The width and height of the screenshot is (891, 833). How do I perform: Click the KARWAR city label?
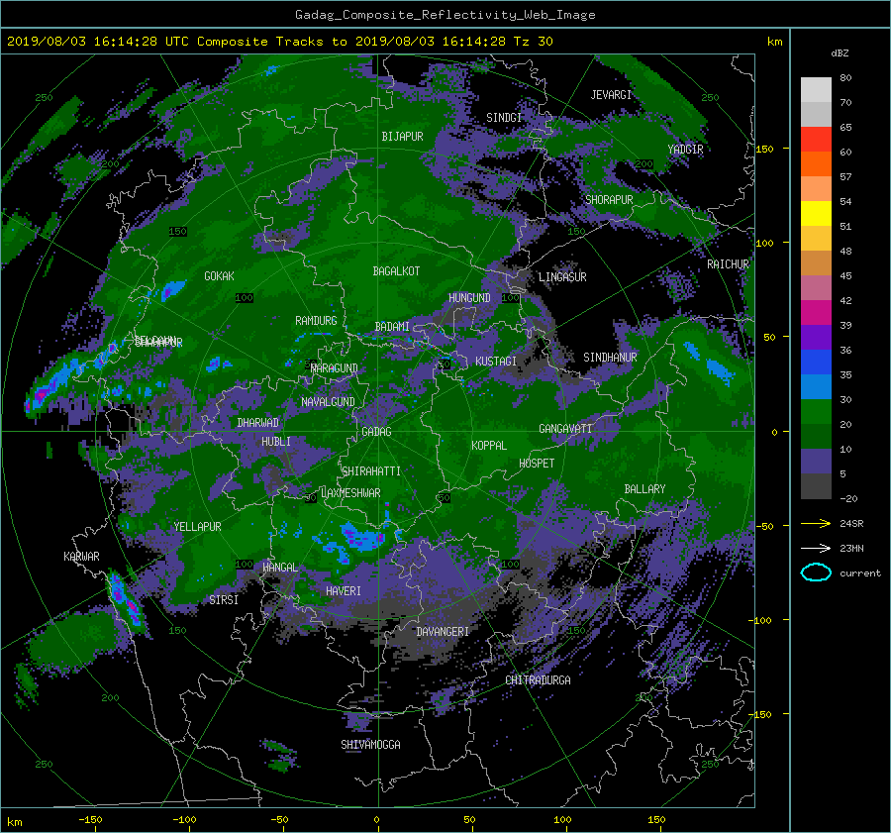(x=81, y=556)
